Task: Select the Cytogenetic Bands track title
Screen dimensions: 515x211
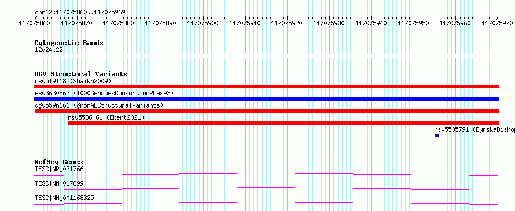Action: (x=69, y=43)
